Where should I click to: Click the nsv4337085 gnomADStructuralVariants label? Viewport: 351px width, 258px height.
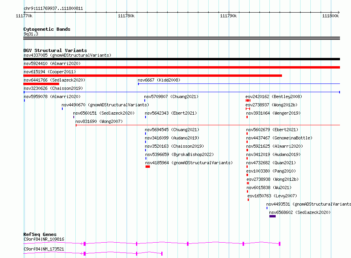click(67, 55)
